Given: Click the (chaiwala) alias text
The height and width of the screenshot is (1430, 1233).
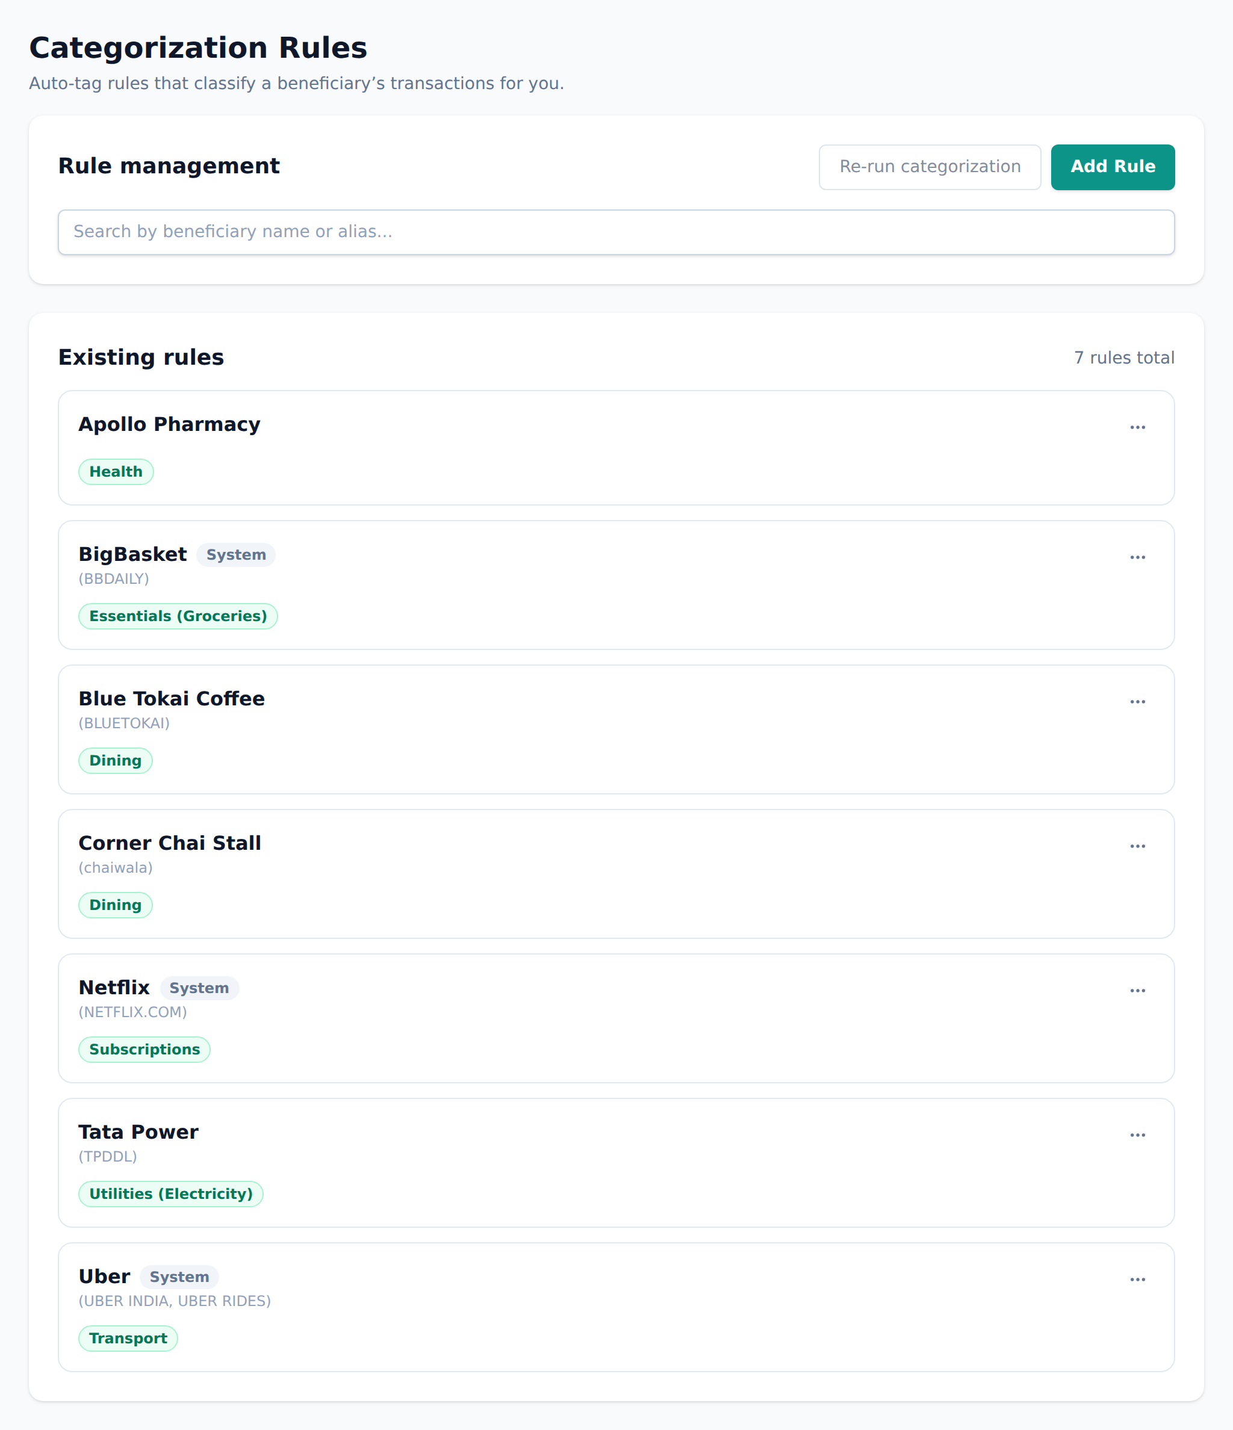Looking at the screenshot, I should [116, 867].
